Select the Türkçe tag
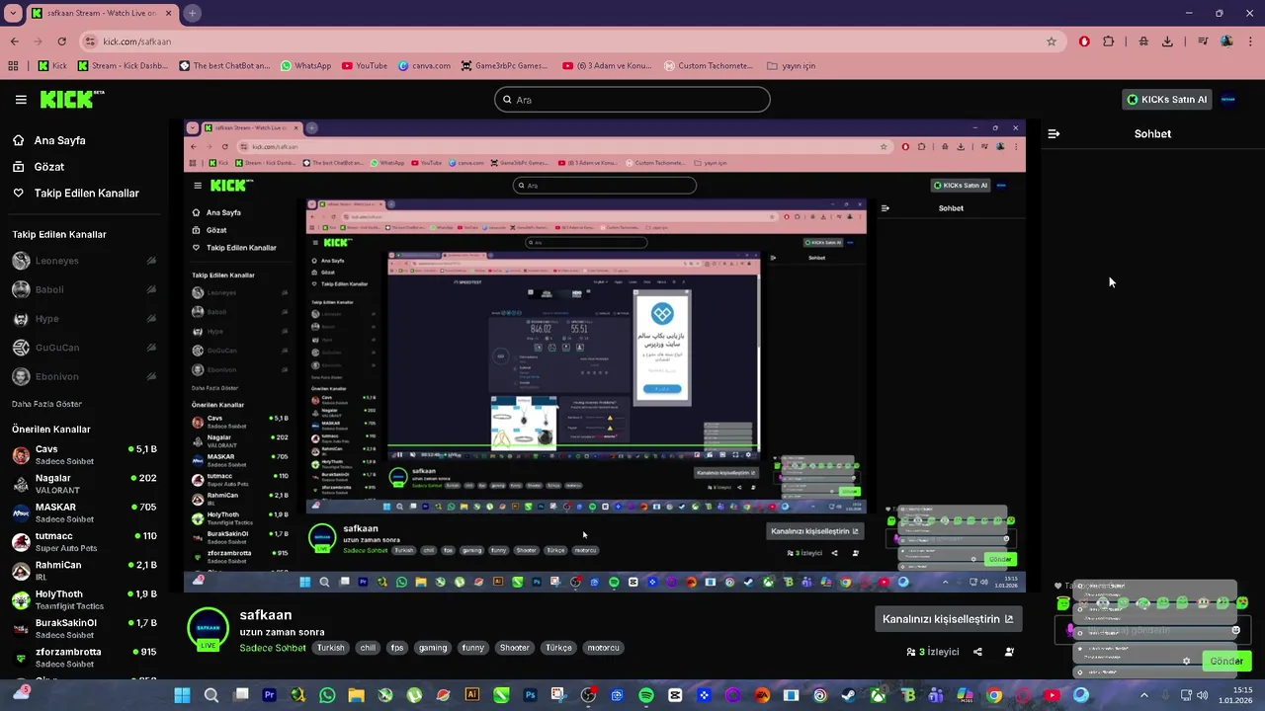This screenshot has width=1265, height=711. (x=558, y=648)
